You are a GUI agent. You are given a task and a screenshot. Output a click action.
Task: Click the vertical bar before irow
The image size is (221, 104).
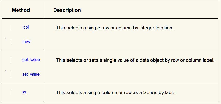[11, 42]
